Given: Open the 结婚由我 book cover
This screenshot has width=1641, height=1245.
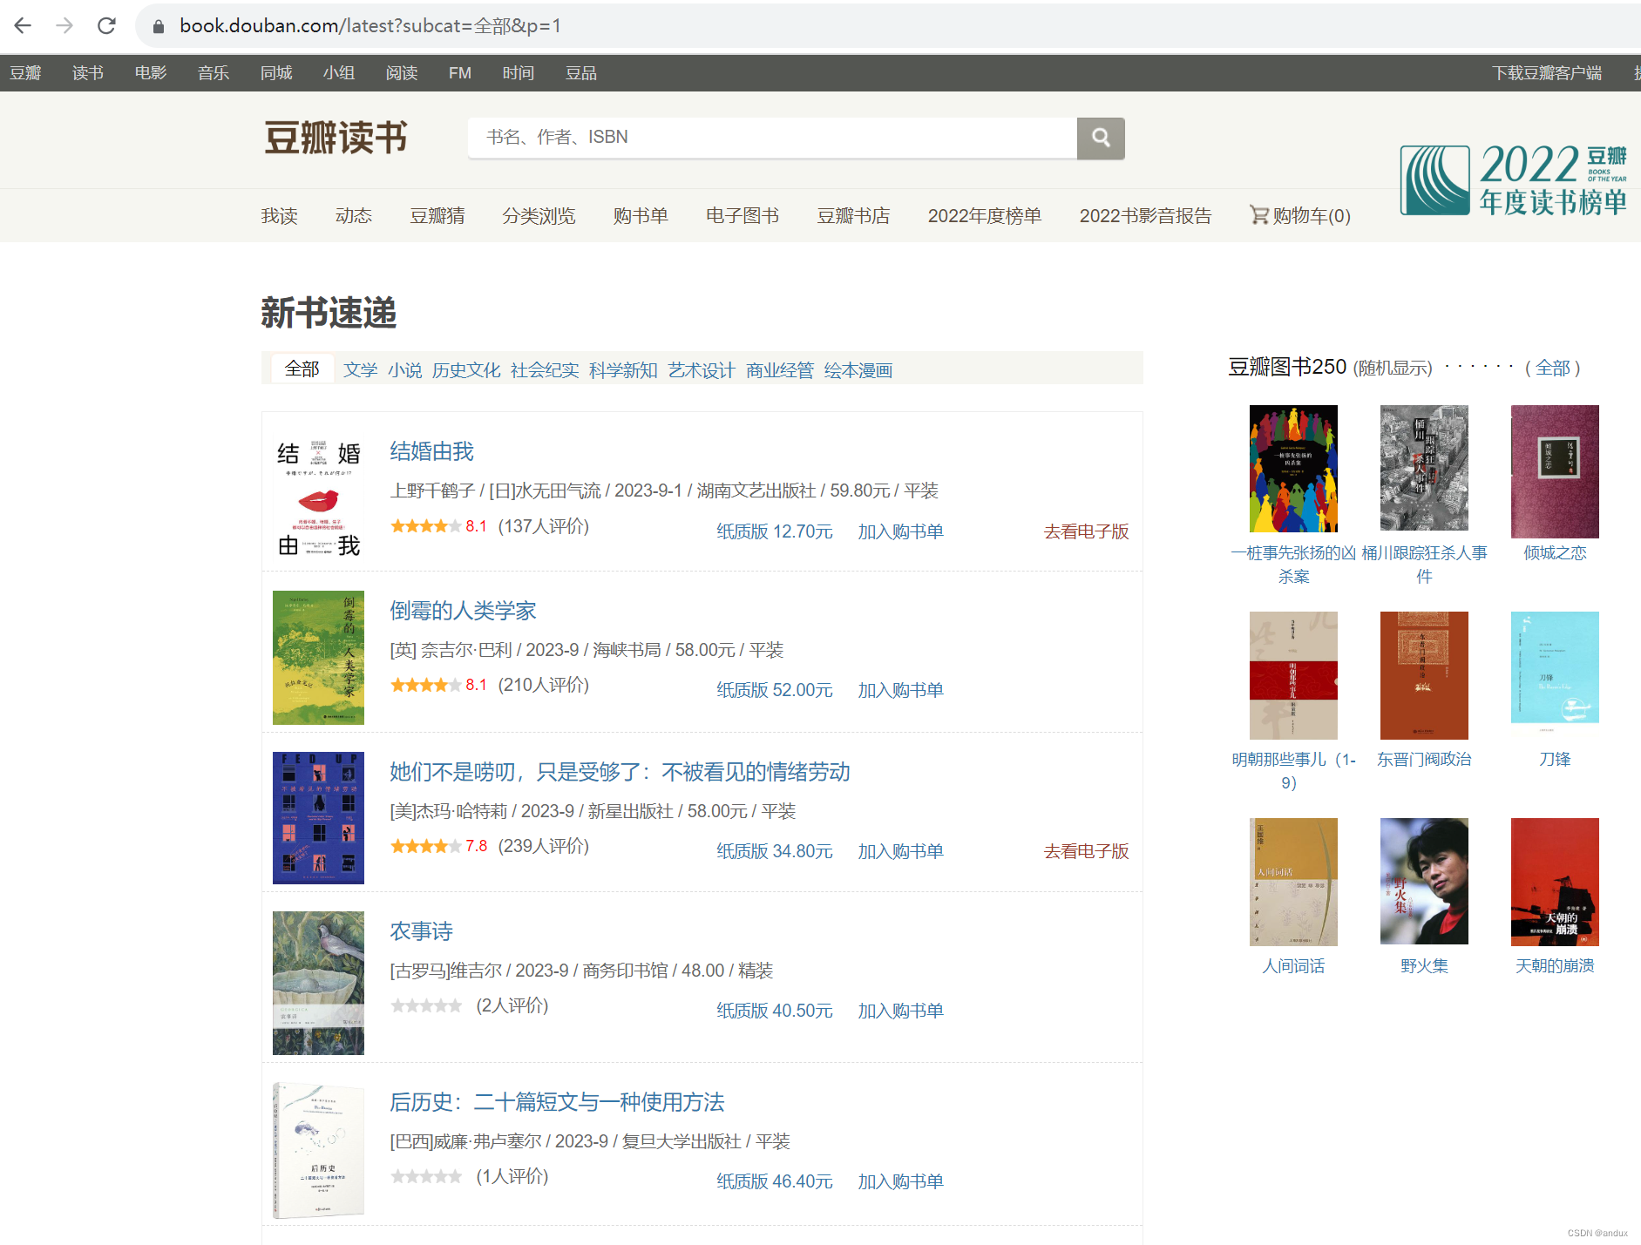Looking at the screenshot, I should click(318, 497).
